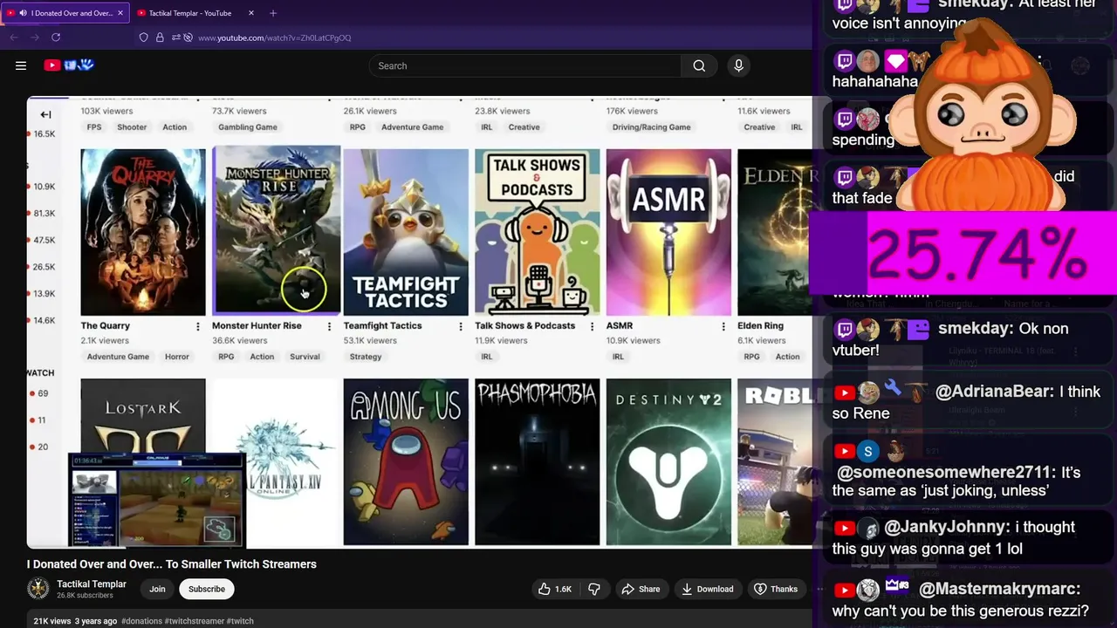The image size is (1117, 628).
Task: Click the Monster Hunter Rise cover in video
Action: tap(276, 230)
